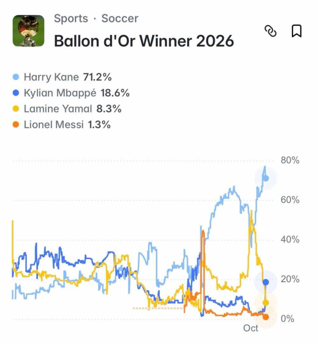318x344 pixels.
Task: Choose the Kylian Mbappé 18.6% entry
Action: coord(71,93)
